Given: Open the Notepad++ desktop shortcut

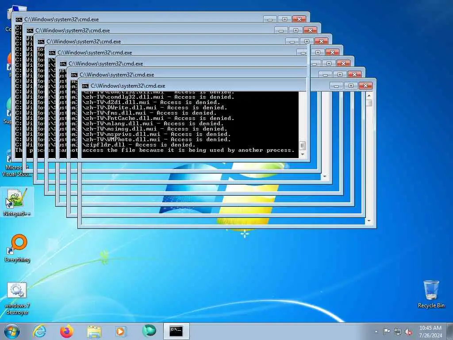Looking at the screenshot, I should 17,202.
